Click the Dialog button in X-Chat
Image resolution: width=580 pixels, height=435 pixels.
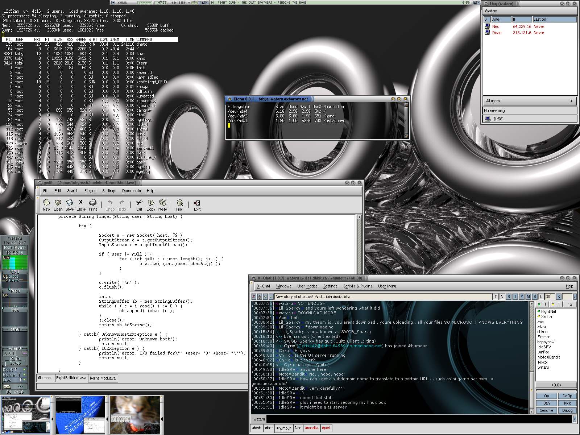567,411
